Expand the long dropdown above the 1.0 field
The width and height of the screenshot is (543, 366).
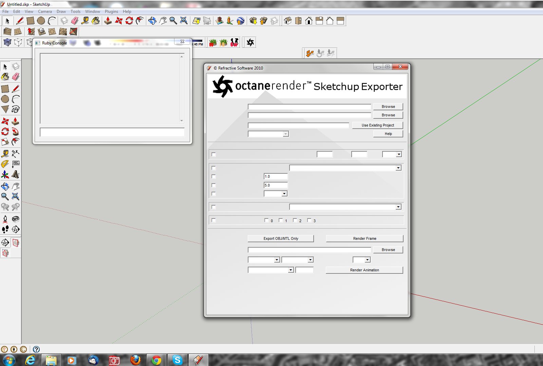click(345, 168)
